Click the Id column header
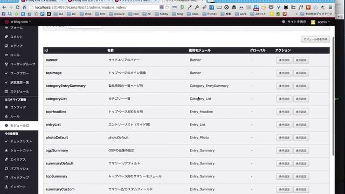 [46, 50]
